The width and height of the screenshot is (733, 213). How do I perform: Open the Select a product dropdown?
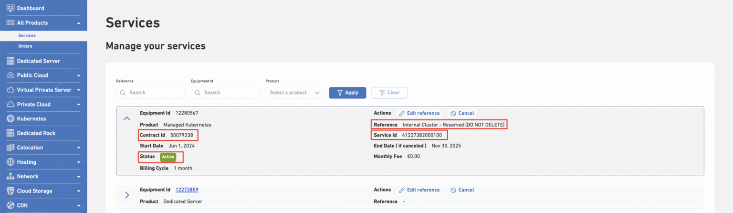294,93
